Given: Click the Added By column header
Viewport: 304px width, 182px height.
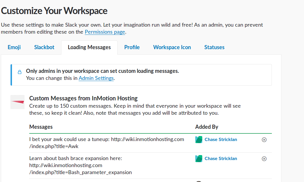Looking at the screenshot, I should 207,127.
